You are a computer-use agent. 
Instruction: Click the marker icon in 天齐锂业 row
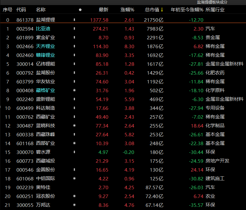click(74, 46)
